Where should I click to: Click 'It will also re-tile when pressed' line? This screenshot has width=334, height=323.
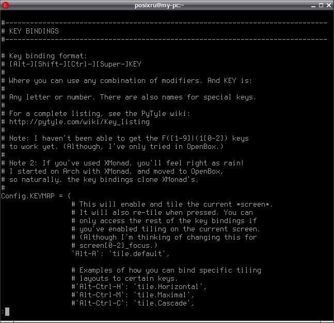coord(162,213)
